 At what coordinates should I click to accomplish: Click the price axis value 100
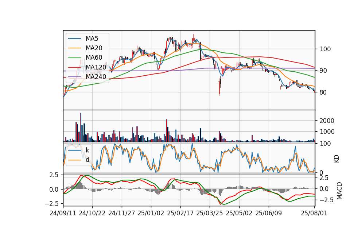pyautogui.click(x=326, y=49)
